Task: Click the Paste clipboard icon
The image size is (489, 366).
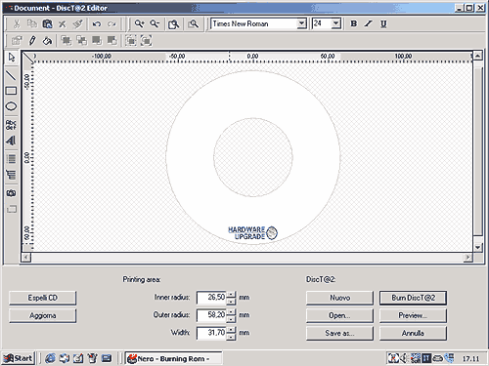Action: (47, 24)
